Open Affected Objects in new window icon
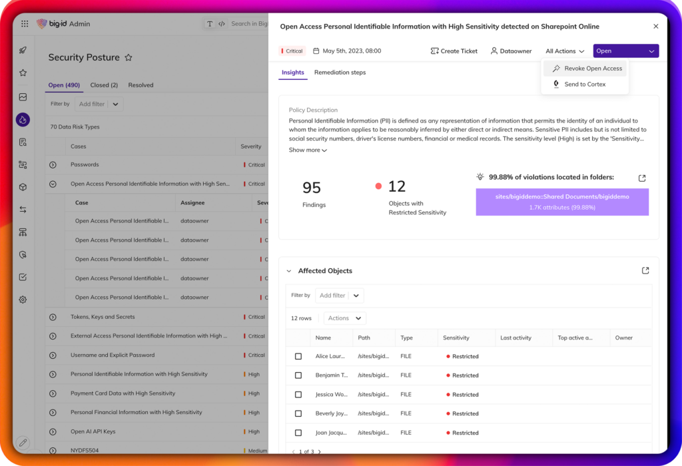682x466 pixels. (x=645, y=270)
